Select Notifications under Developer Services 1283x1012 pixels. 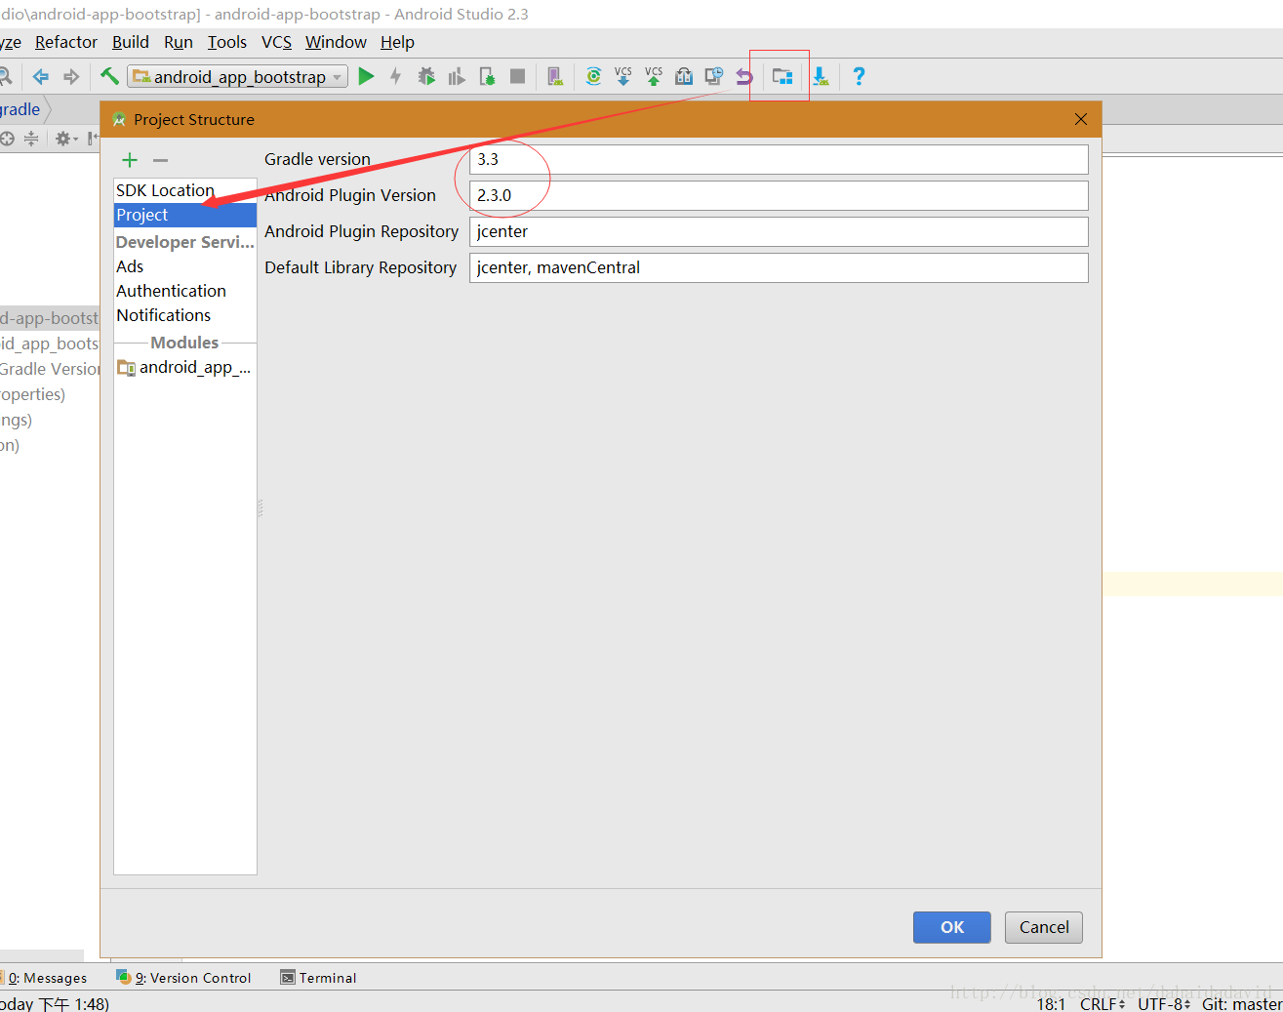(185, 315)
